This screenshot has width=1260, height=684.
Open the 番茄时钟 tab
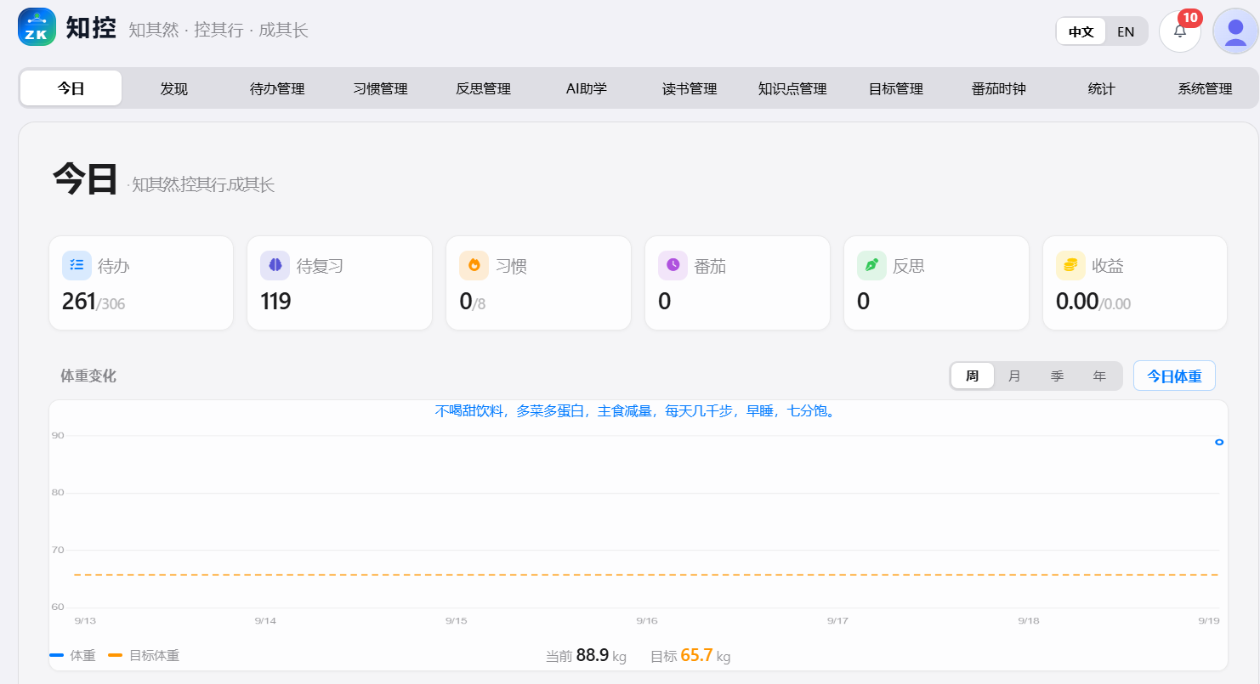pyautogui.click(x=999, y=88)
